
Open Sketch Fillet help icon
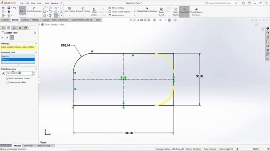[x=35, y=33]
